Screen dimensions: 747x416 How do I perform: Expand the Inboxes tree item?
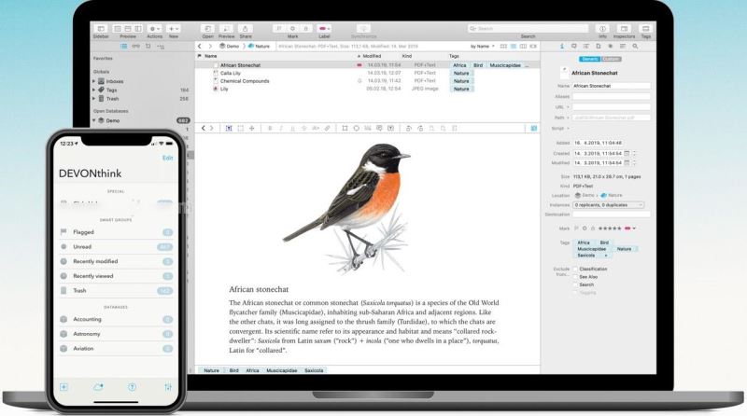(x=94, y=81)
